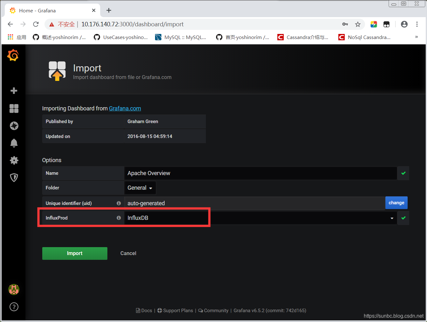Click the change uid button

pyautogui.click(x=396, y=203)
